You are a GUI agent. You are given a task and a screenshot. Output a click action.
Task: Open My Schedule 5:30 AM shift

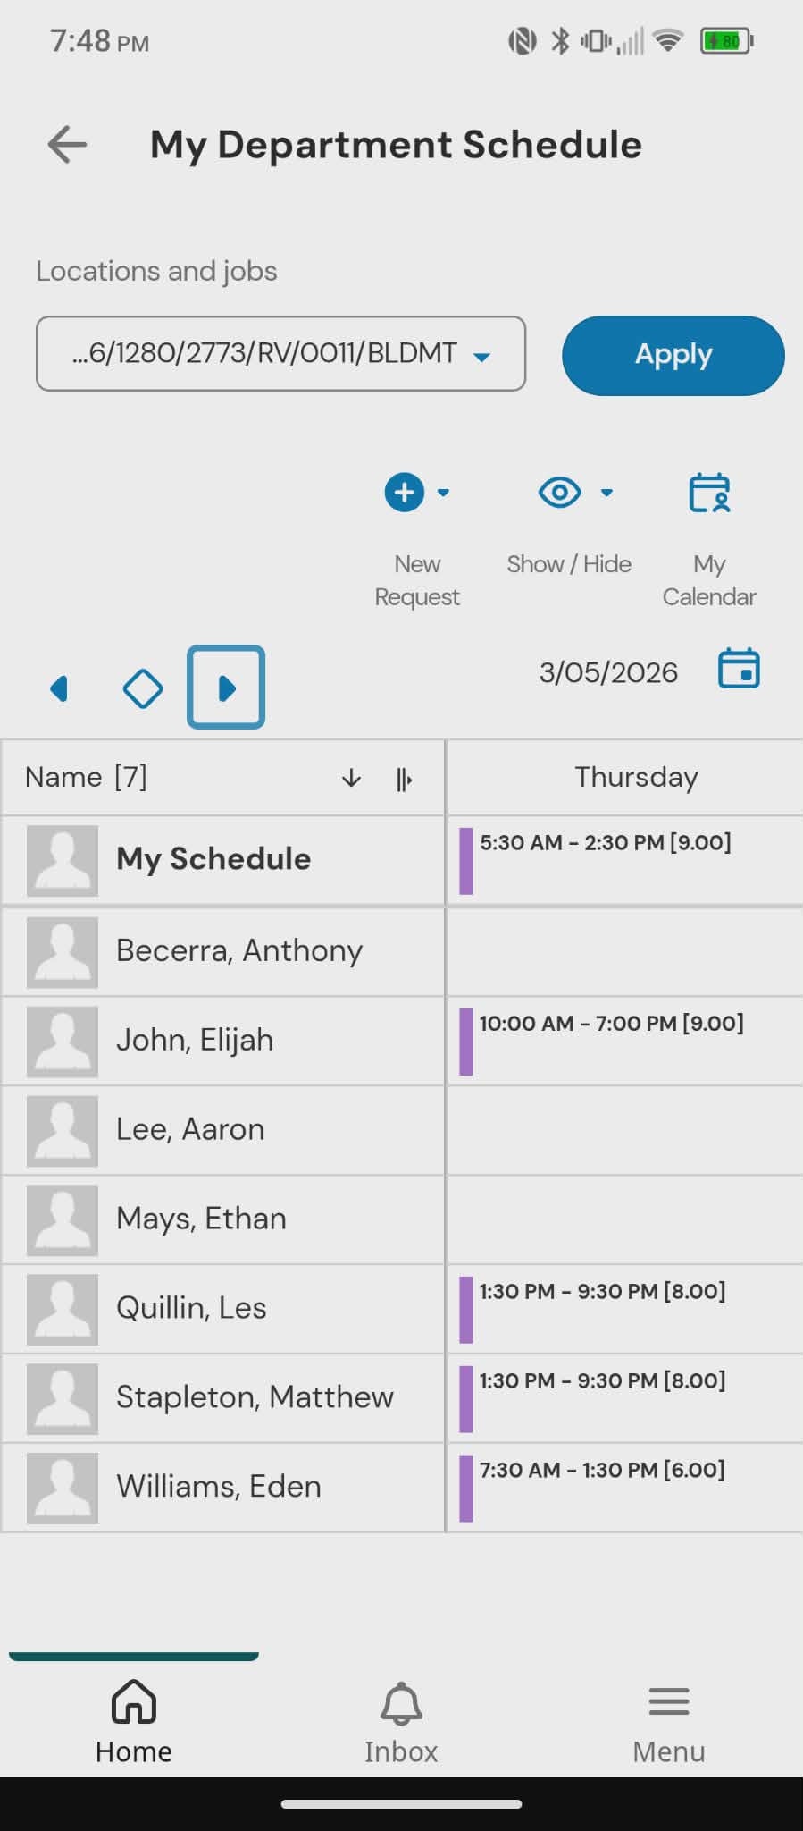(605, 843)
